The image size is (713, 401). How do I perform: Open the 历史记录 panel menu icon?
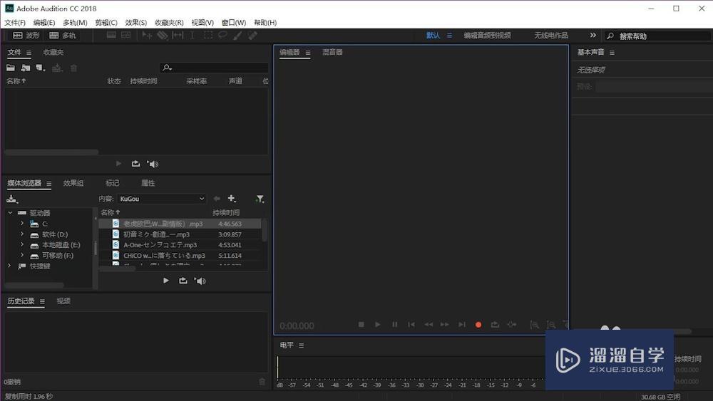pyautogui.click(x=42, y=301)
